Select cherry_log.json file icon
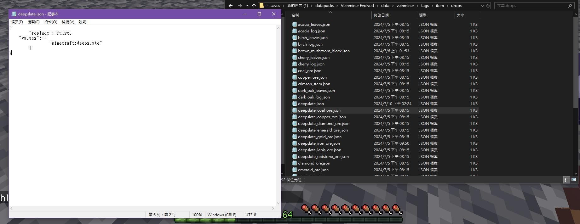This screenshot has height=224, width=580. [x=294, y=64]
